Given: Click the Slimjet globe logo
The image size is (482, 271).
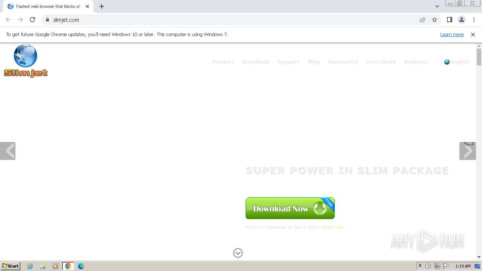Looking at the screenshot, I should [x=26, y=61].
